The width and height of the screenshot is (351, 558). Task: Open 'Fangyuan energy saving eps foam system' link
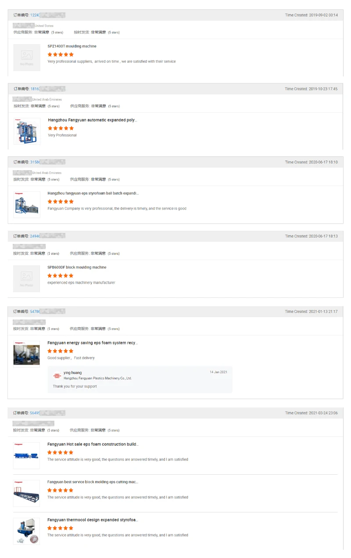point(92,343)
